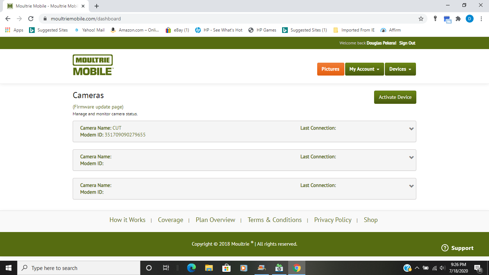Open the notification action center
The image size is (489, 275).
[x=478, y=268]
